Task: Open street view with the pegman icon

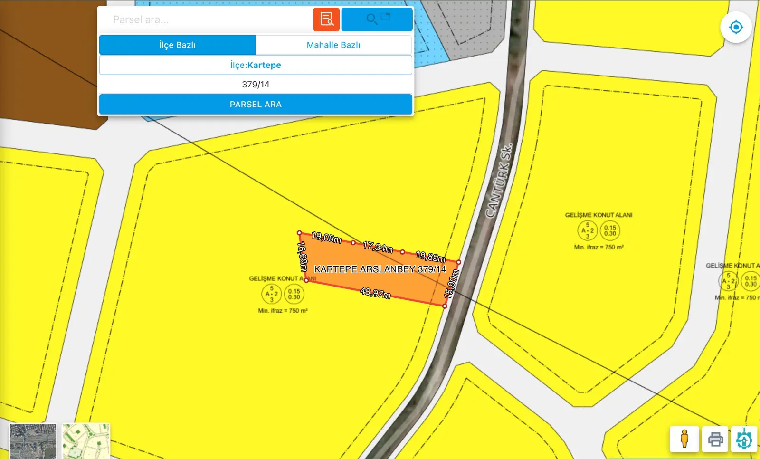Action: 684,439
